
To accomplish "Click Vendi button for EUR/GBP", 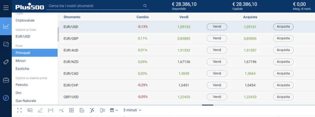I will pos(217,38).
